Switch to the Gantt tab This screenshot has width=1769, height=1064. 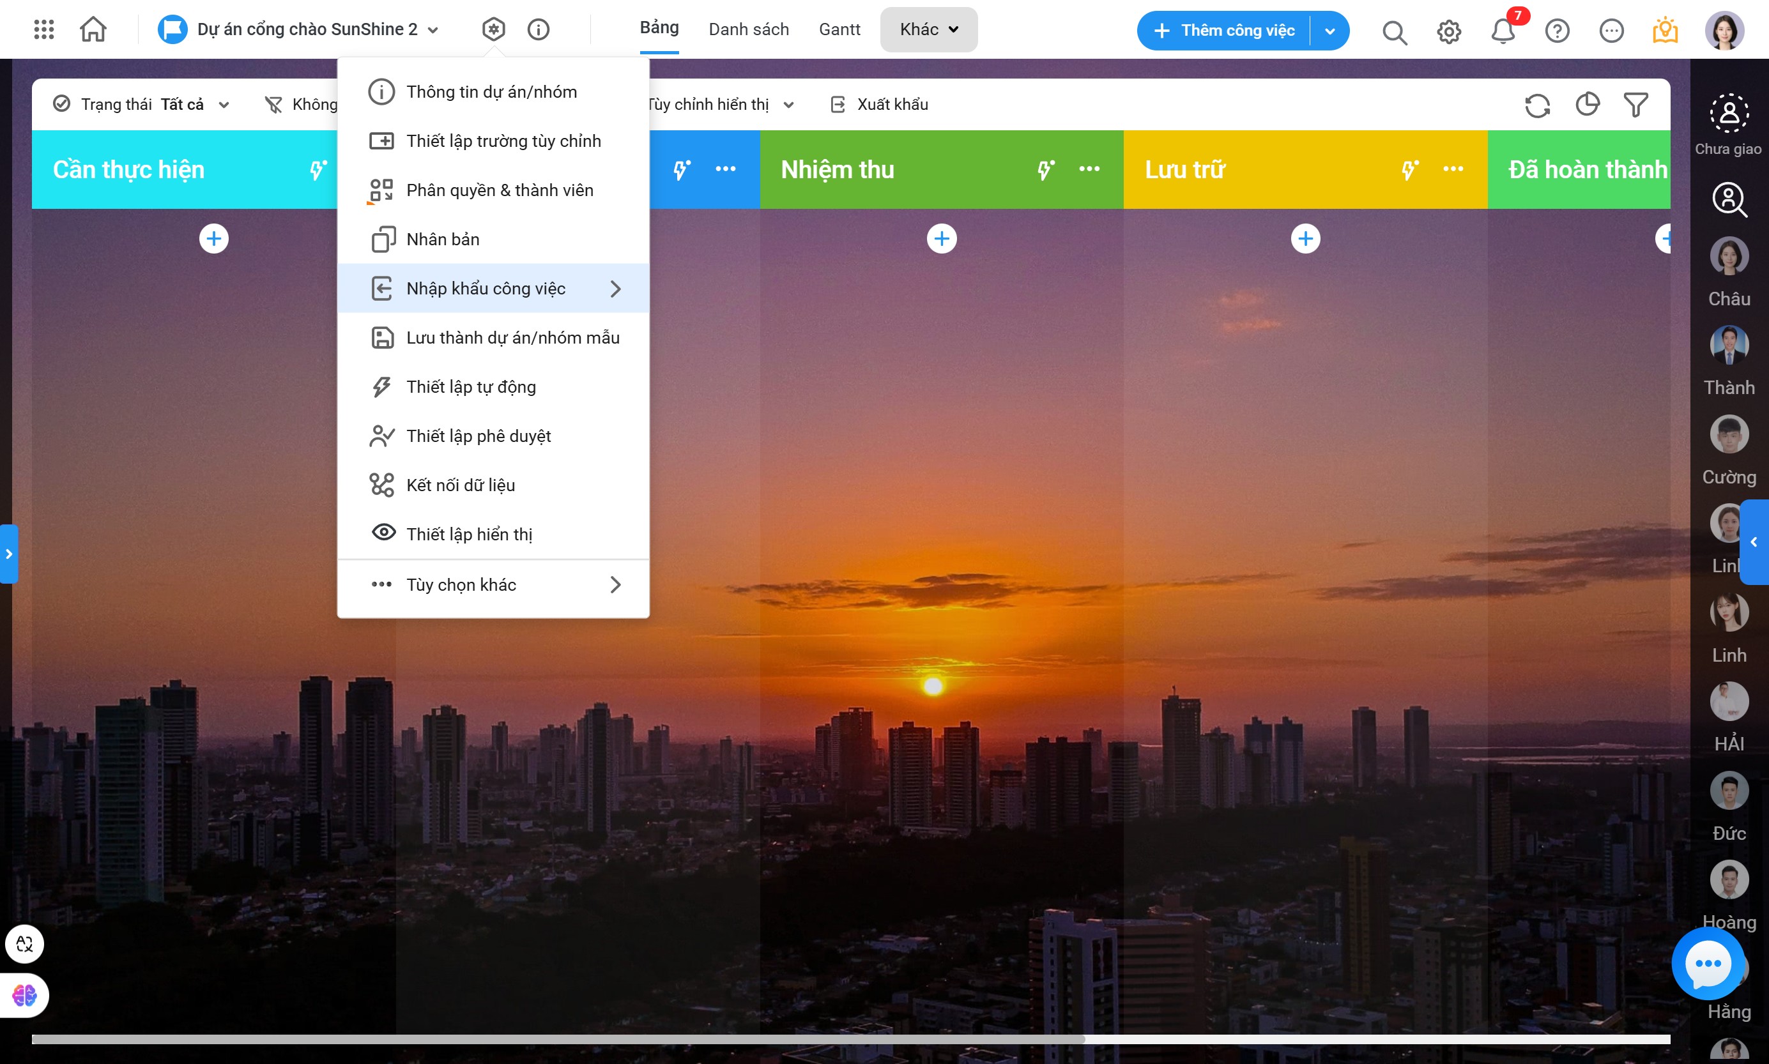(x=839, y=29)
